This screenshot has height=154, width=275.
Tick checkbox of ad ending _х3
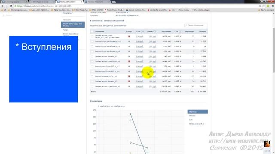tap(92, 76)
